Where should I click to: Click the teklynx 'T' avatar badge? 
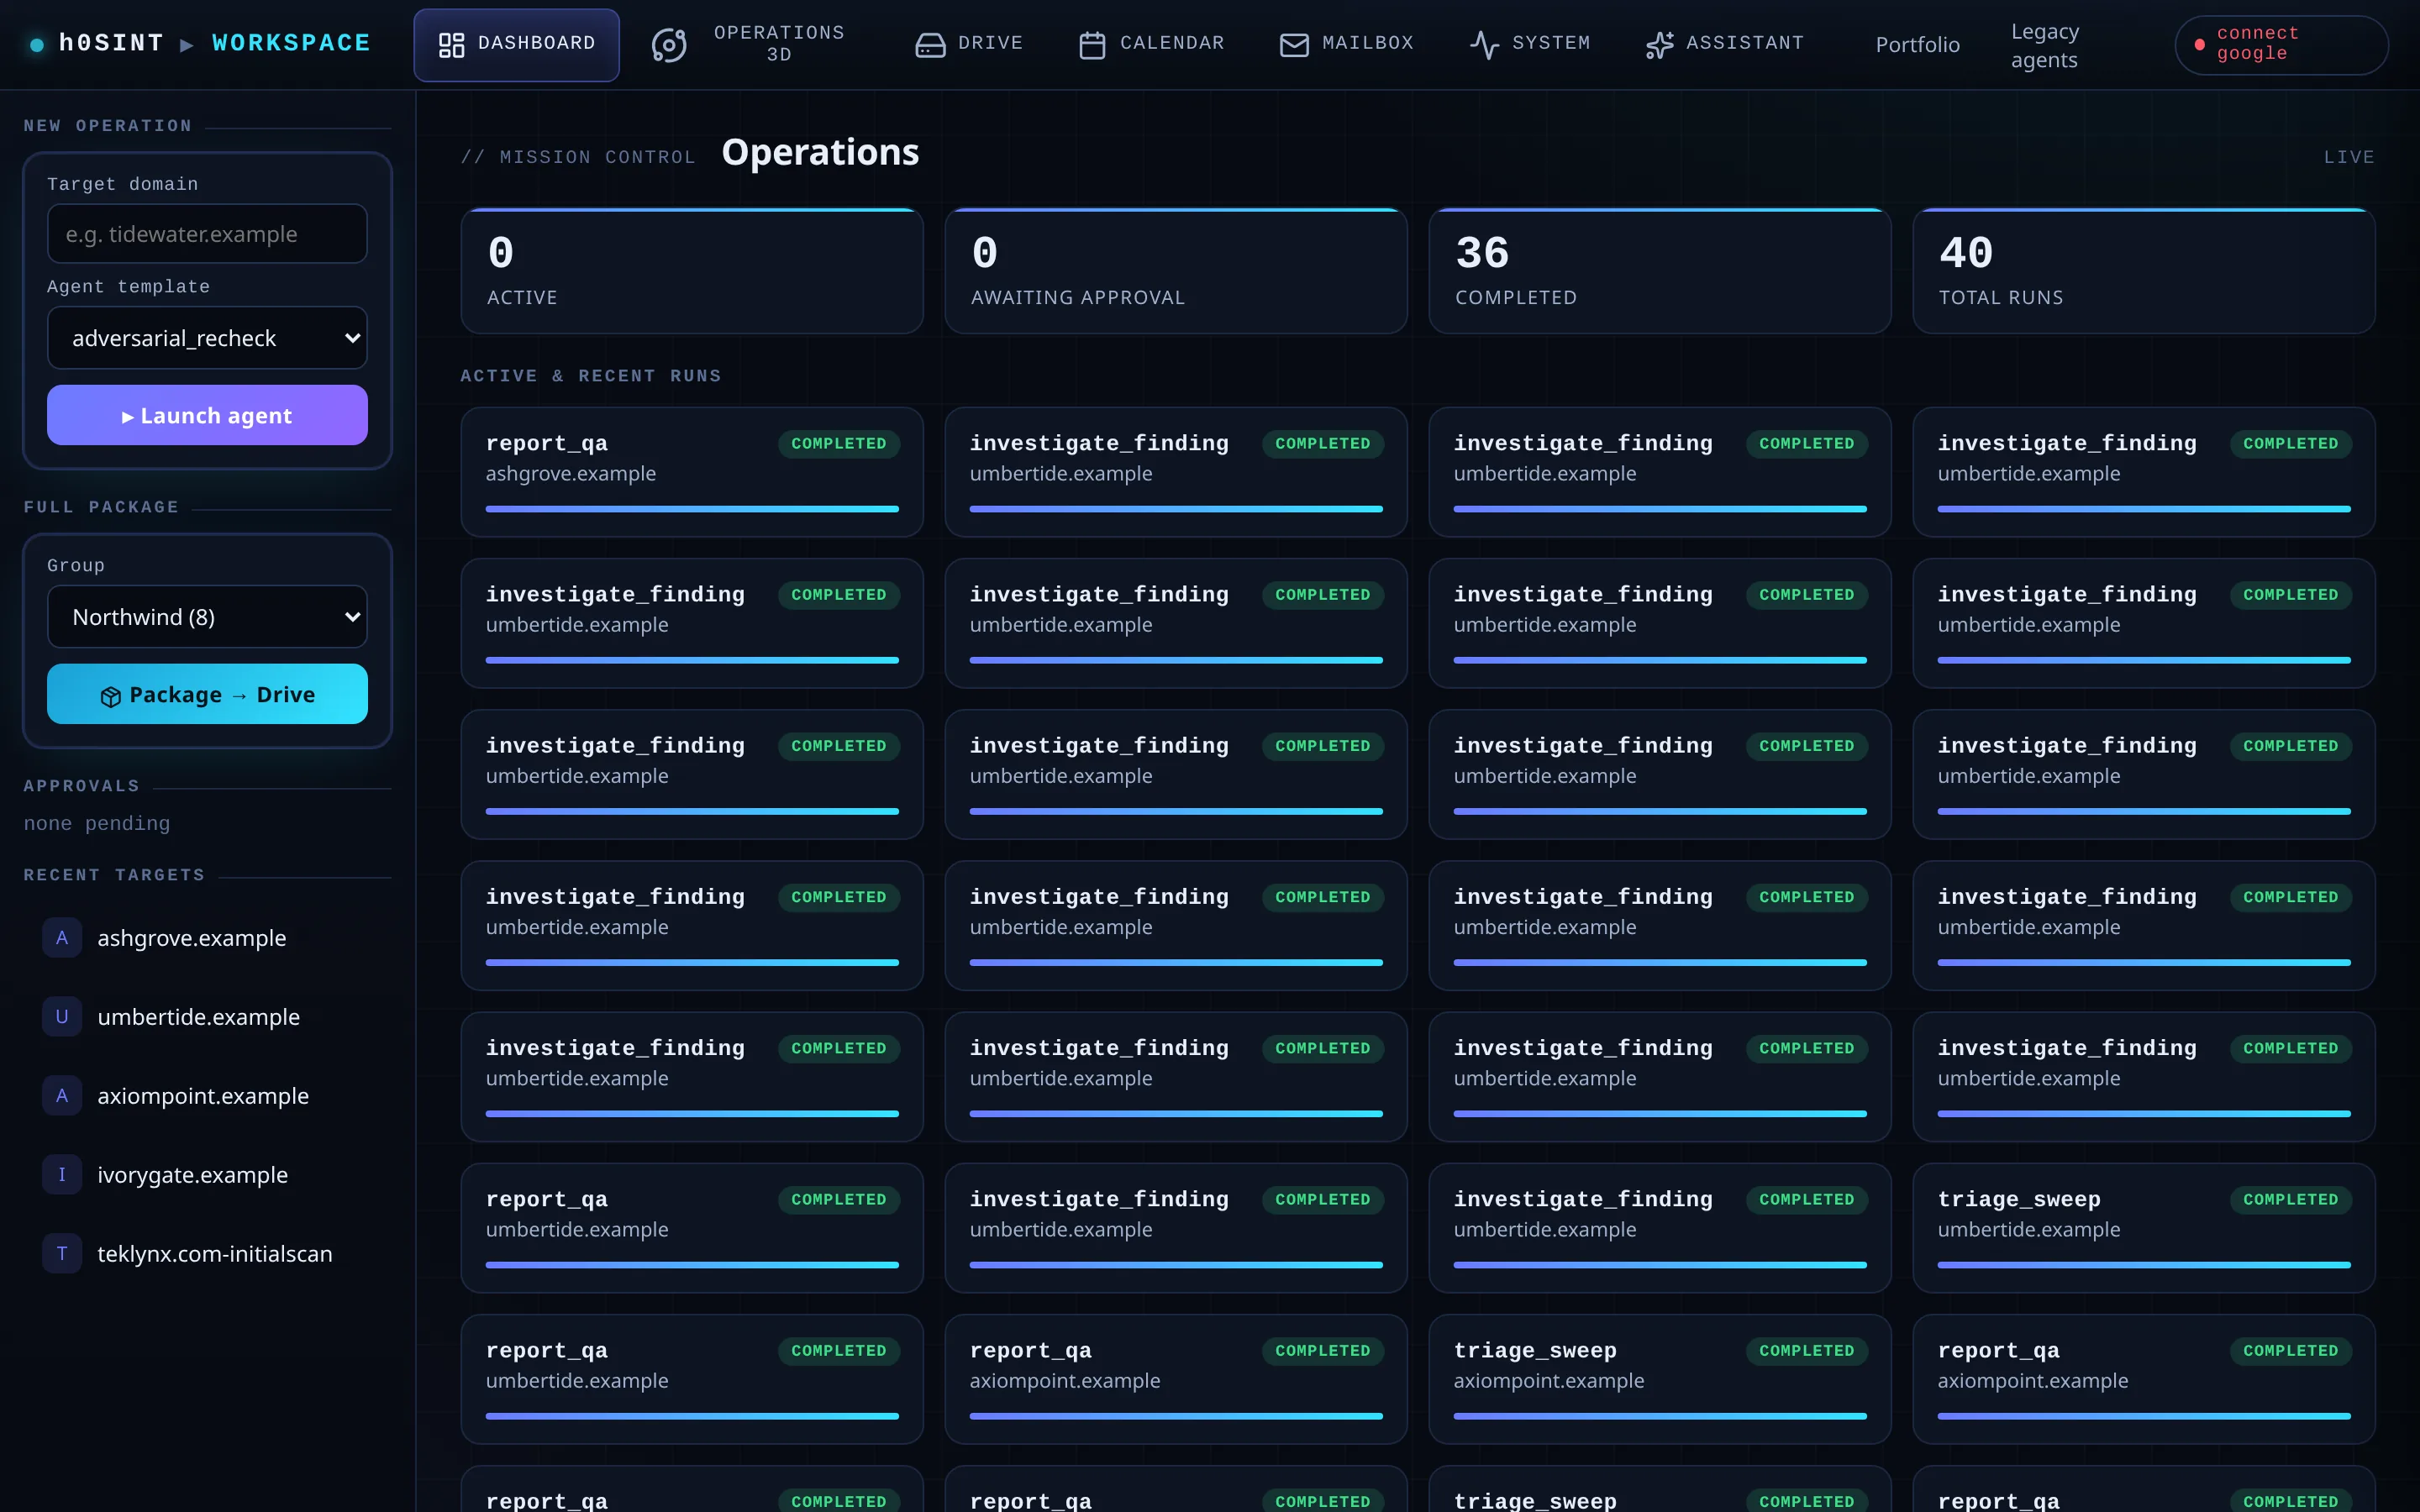coord(62,1253)
